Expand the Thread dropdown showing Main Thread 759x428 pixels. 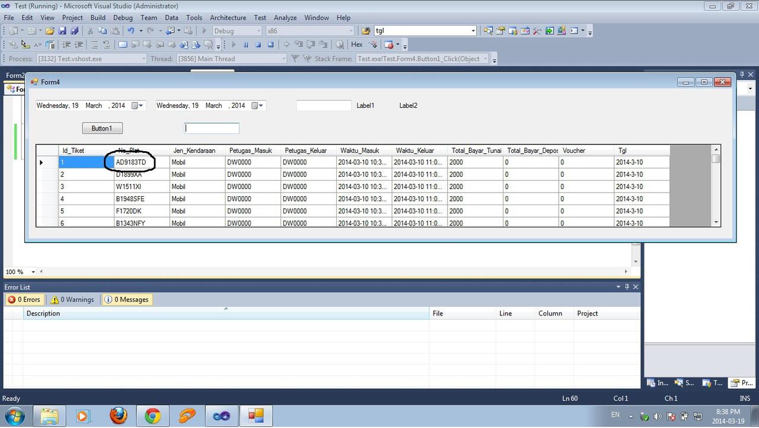(x=283, y=59)
